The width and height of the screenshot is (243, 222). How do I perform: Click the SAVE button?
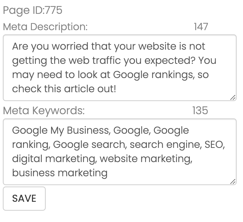(24, 198)
